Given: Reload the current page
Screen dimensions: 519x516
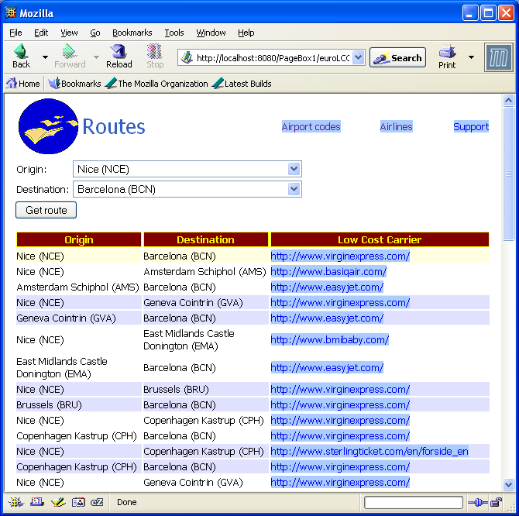Looking at the screenshot, I should [119, 57].
